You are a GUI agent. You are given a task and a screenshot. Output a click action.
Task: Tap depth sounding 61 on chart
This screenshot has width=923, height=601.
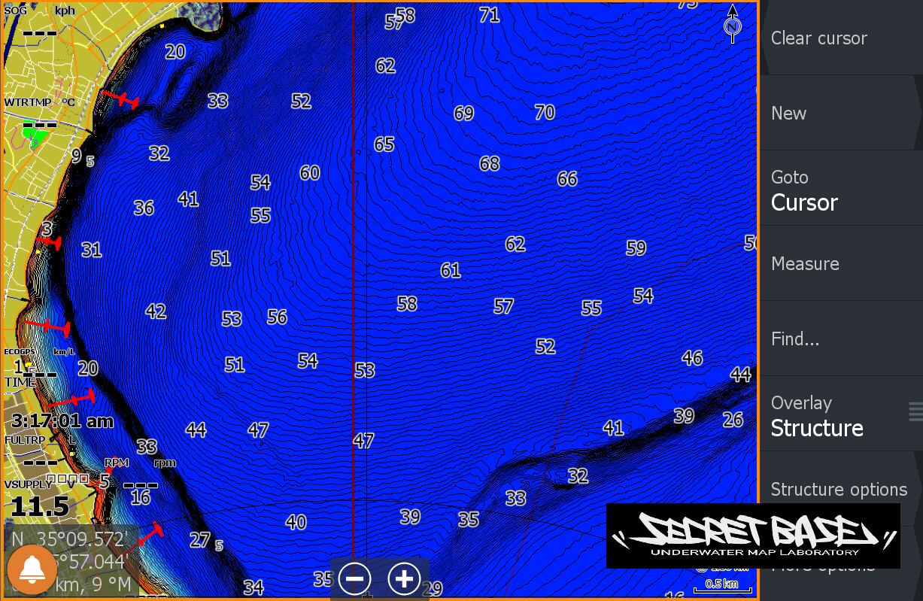(x=450, y=269)
